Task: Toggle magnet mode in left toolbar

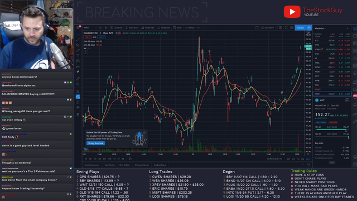Action: (78, 91)
